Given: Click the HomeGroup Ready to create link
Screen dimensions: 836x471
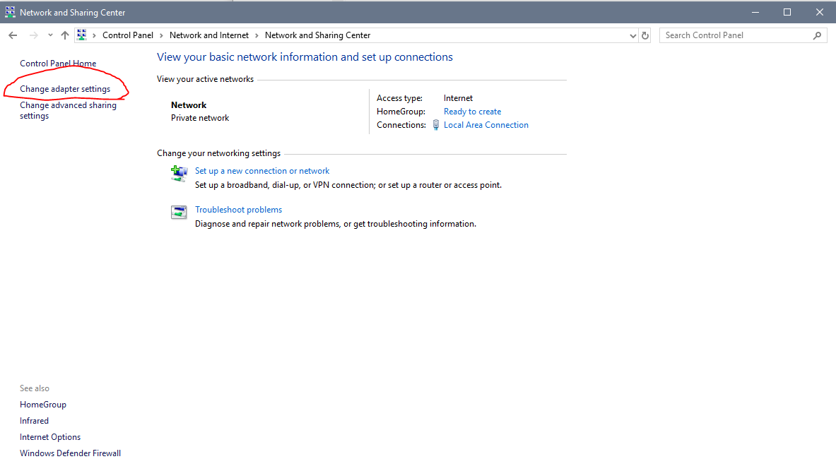Looking at the screenshot, I should [x=472, y=112].
